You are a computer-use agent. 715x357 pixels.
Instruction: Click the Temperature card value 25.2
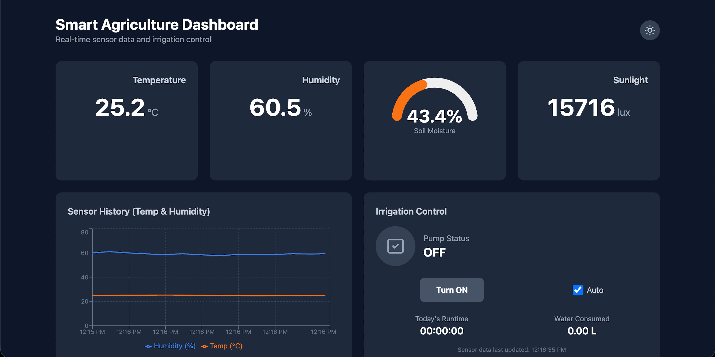[120, 107]
